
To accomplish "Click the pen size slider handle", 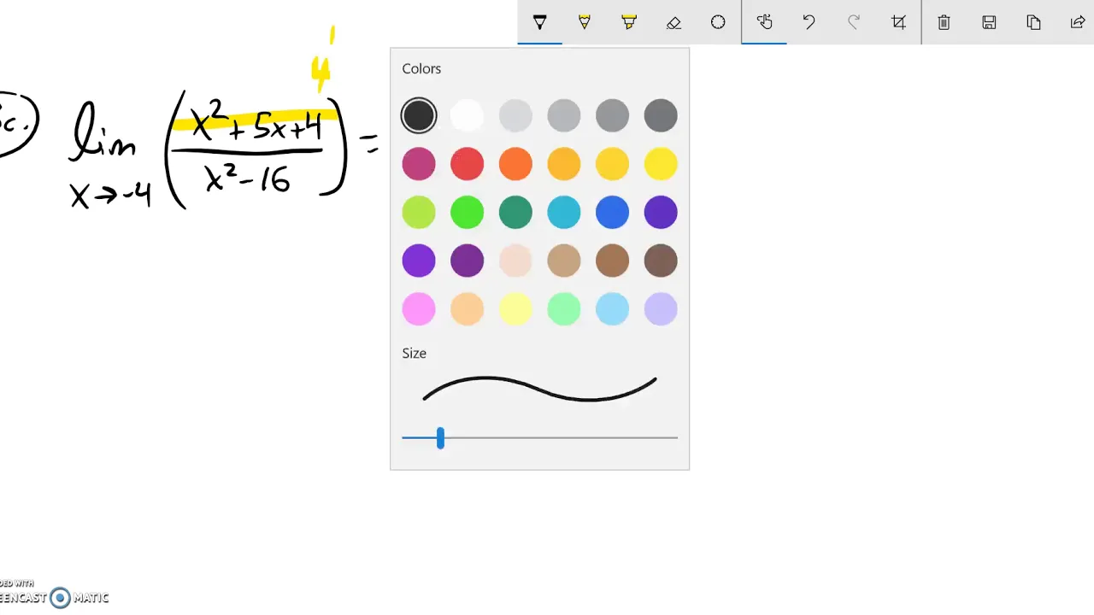I will [440, 438].
